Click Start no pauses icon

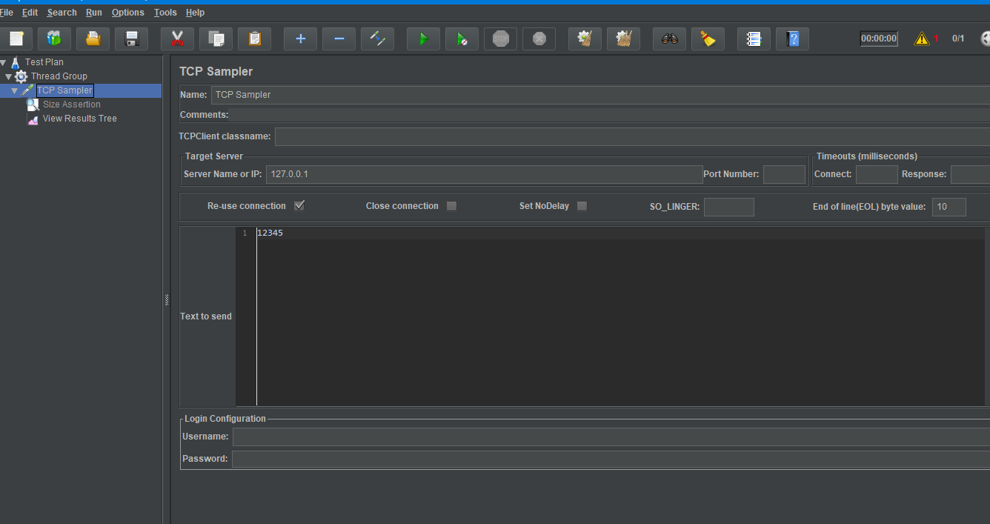tap(462, 39)
